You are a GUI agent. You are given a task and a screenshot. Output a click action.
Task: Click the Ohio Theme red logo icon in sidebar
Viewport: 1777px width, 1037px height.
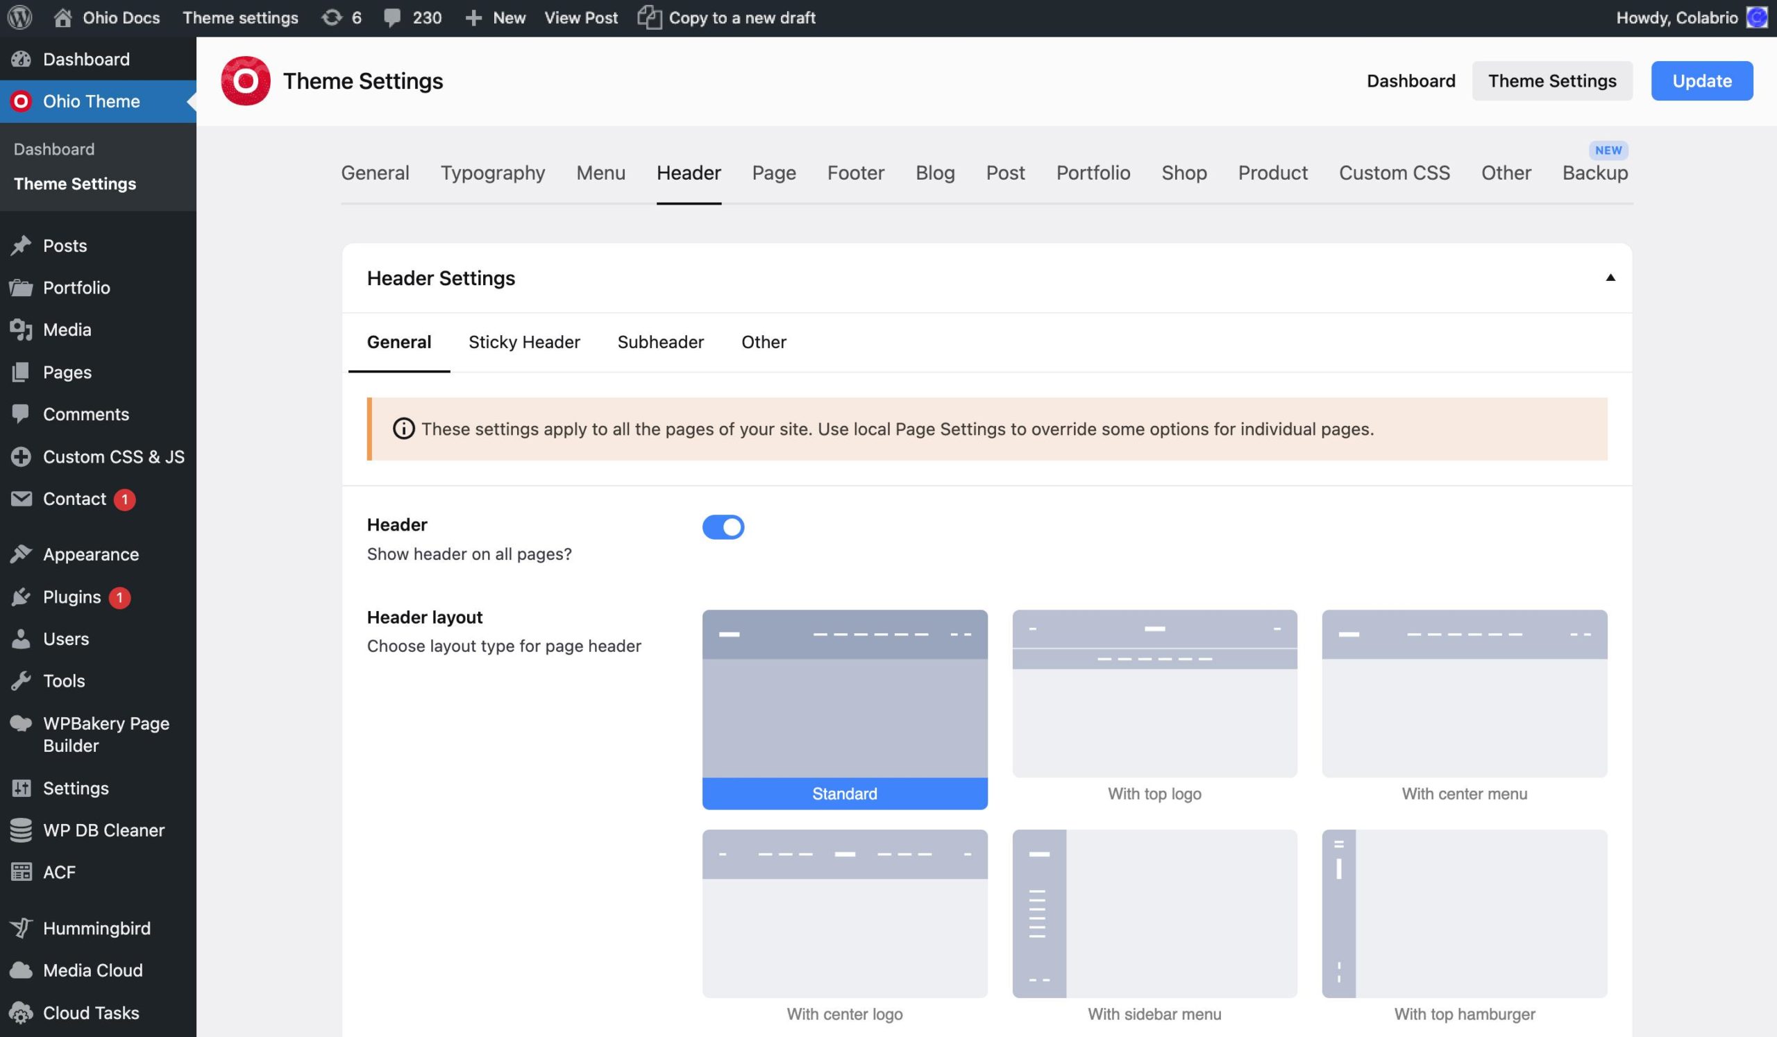pyautogui.click(x=21, y=101)
